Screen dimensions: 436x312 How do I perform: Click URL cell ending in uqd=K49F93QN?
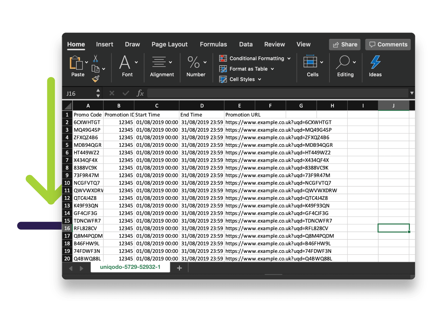[277, 206]
